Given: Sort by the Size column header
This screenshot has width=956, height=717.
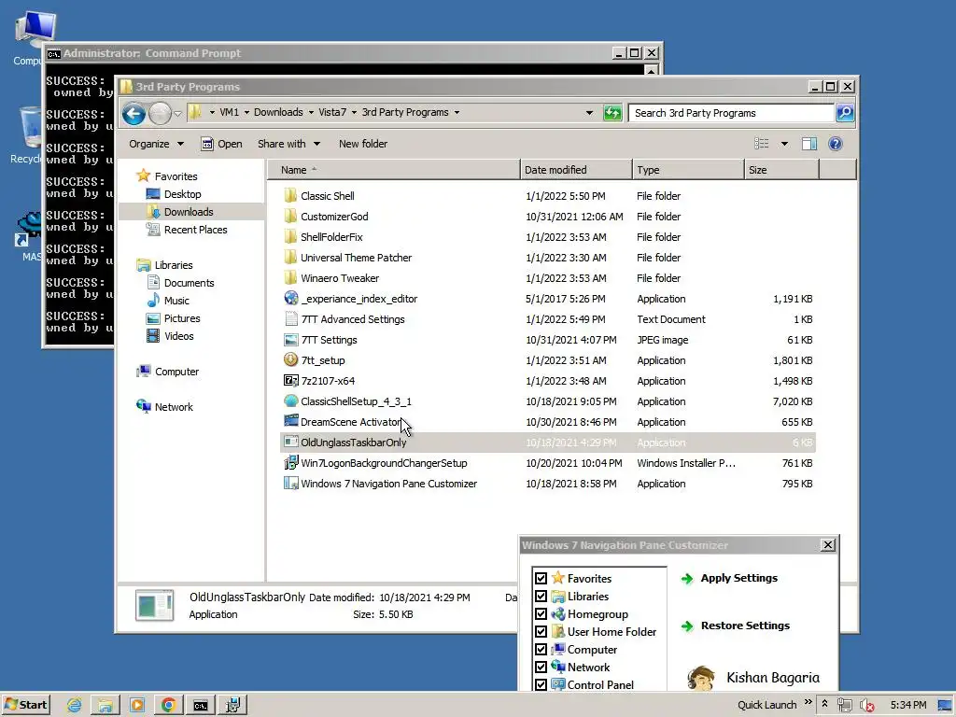Looking at the screenshot, I should coord(781,170).
